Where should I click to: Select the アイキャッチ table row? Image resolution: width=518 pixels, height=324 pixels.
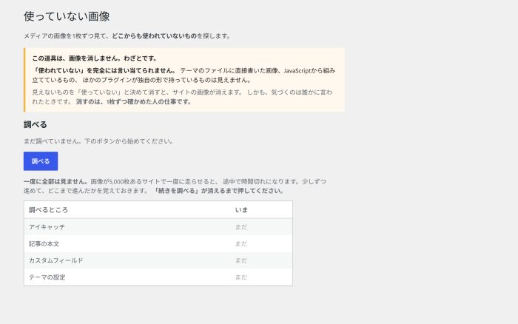[158, 227]
